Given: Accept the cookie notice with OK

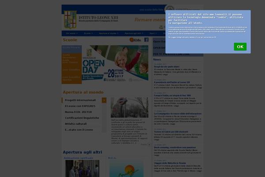Looking at the screenshot, I should 240,46.
